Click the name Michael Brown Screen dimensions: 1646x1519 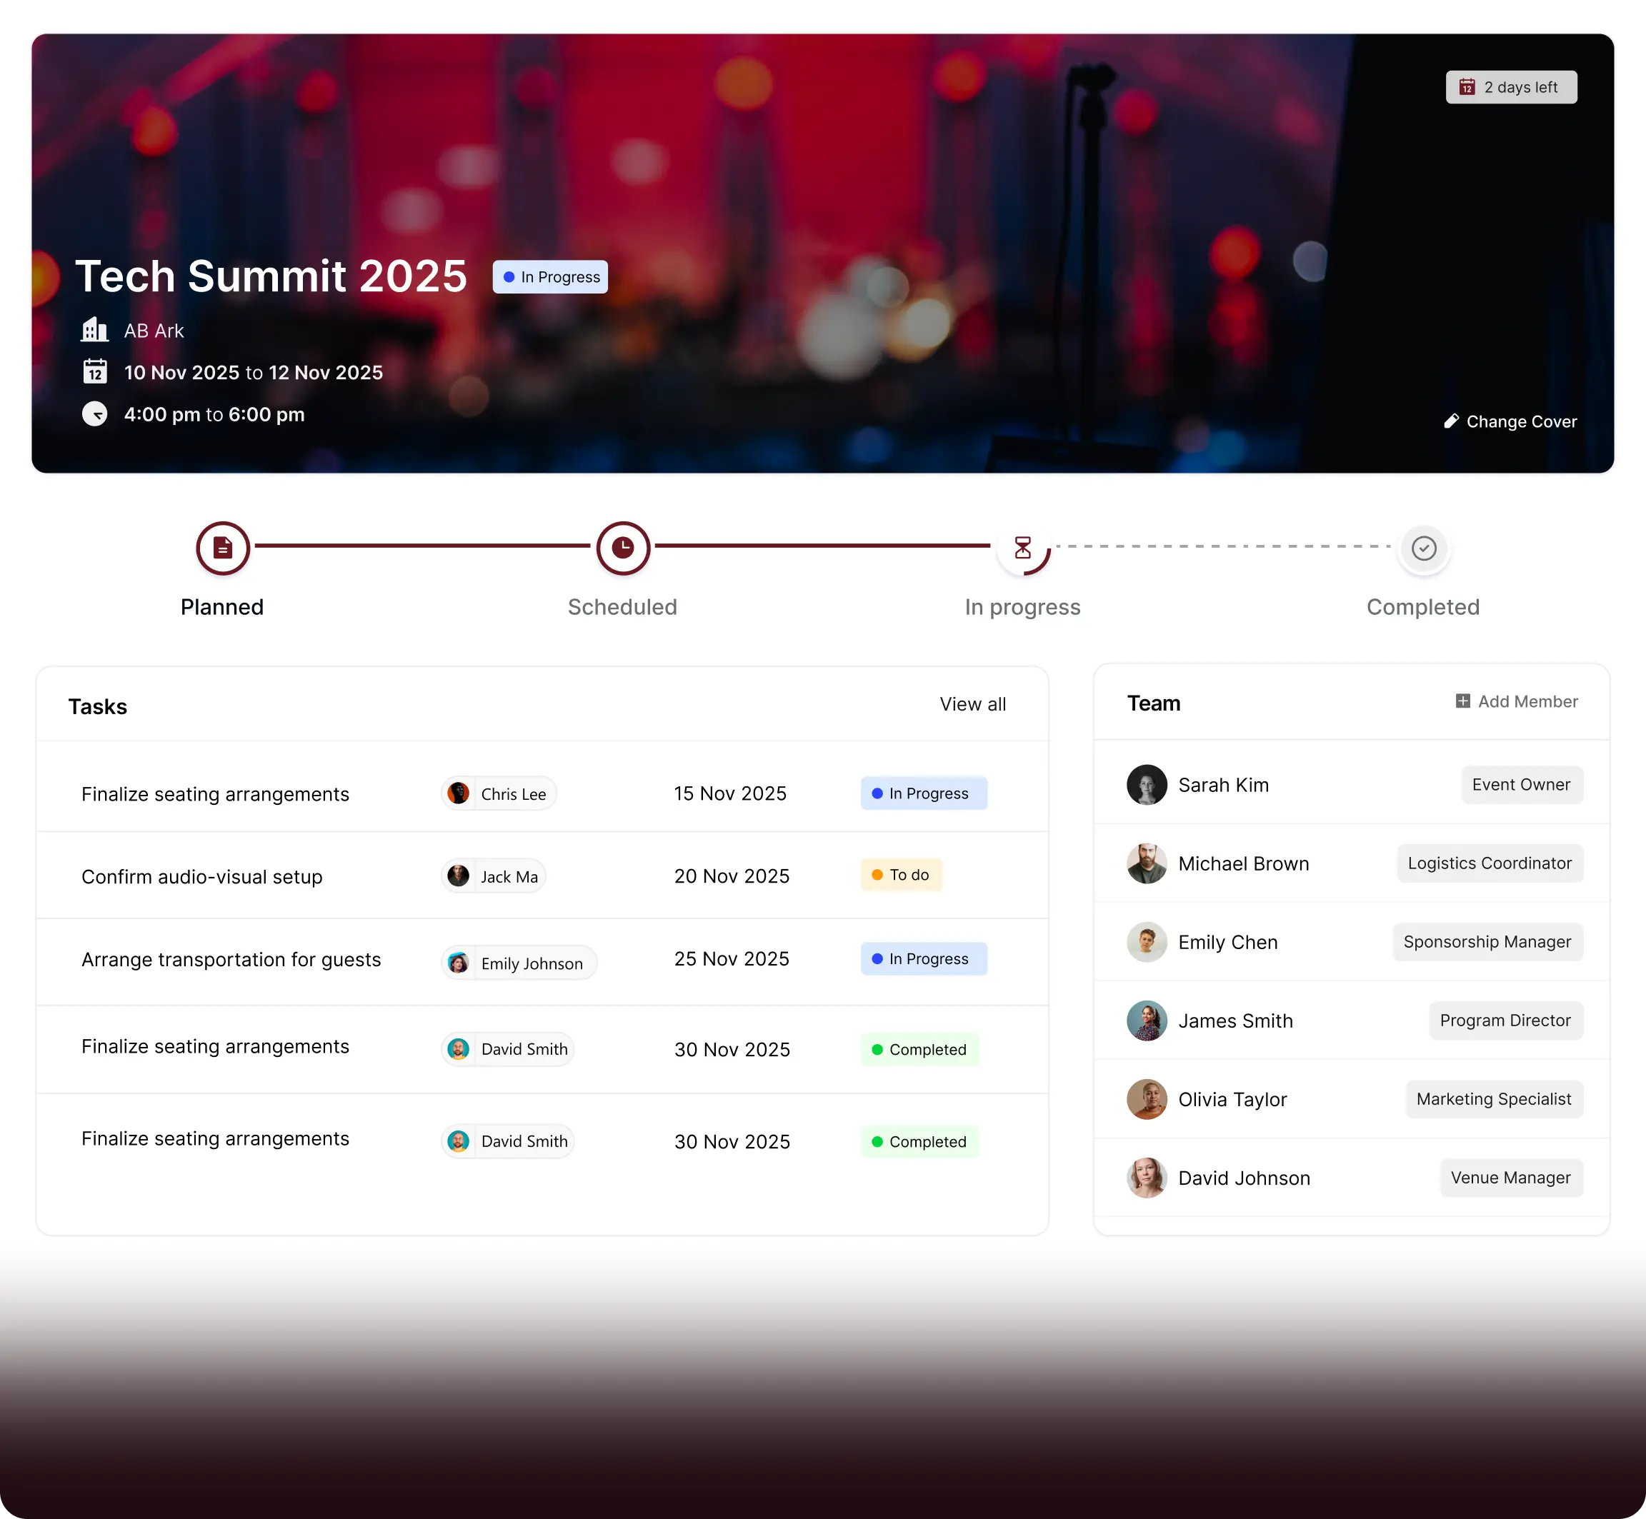click(1244, 864)
